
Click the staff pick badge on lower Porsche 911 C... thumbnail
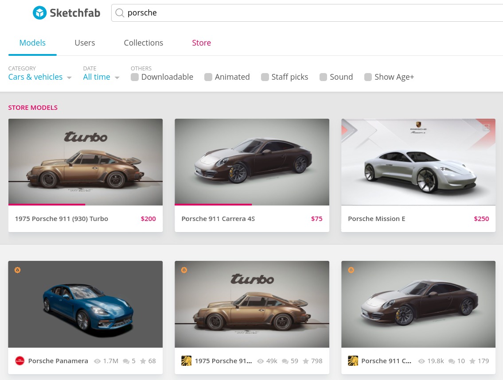351,270
